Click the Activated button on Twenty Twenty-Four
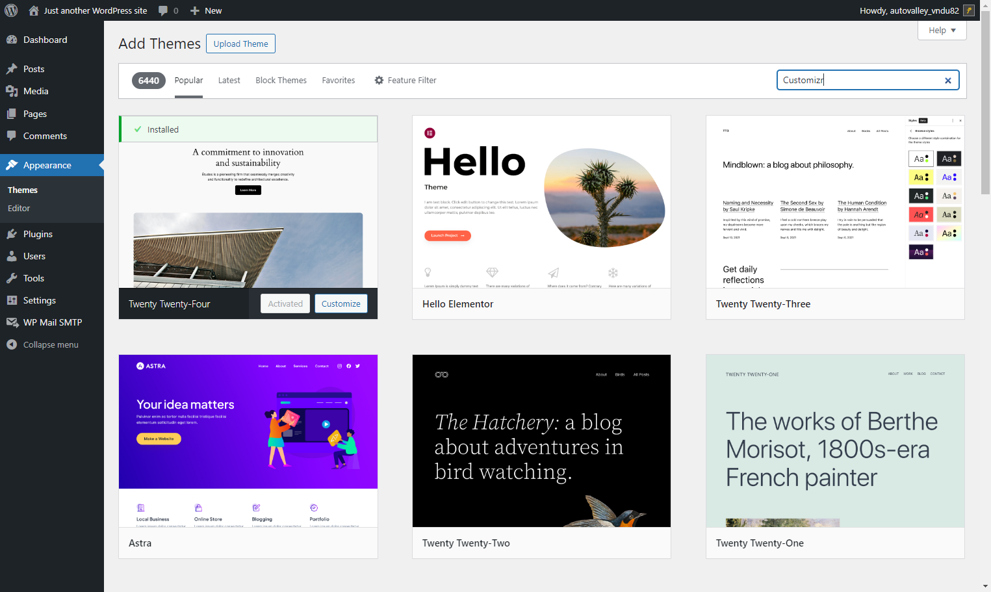Screen dimensions: 991x592 [285, 303]
